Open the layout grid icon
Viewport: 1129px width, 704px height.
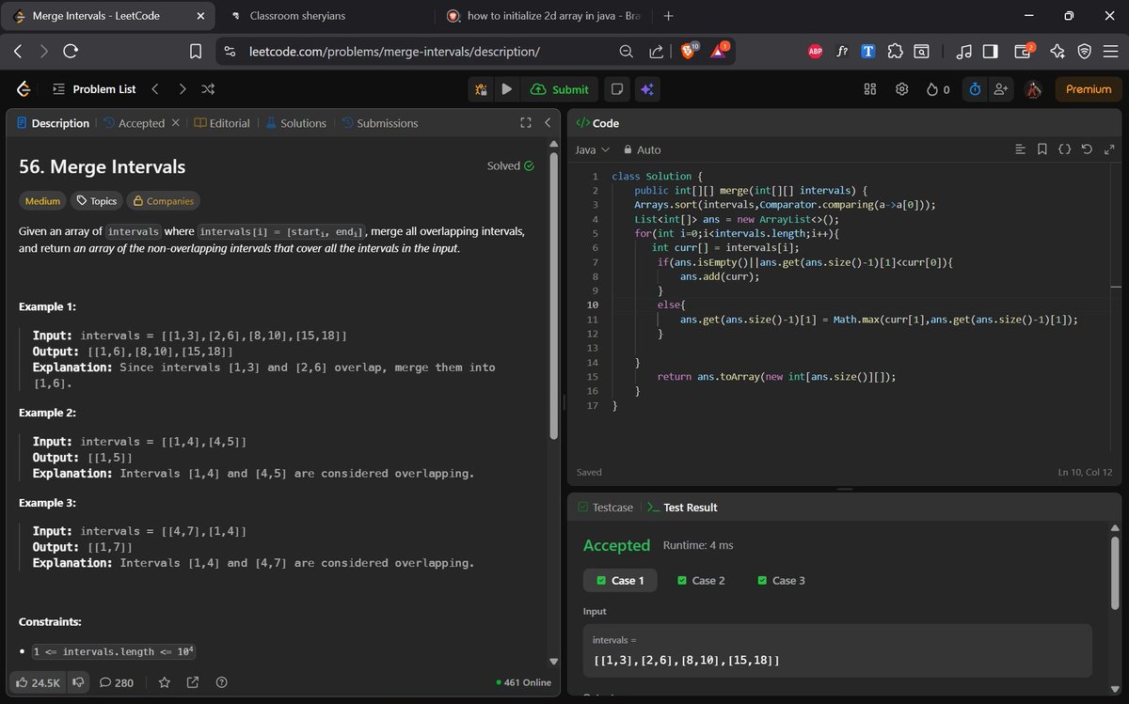870,89
